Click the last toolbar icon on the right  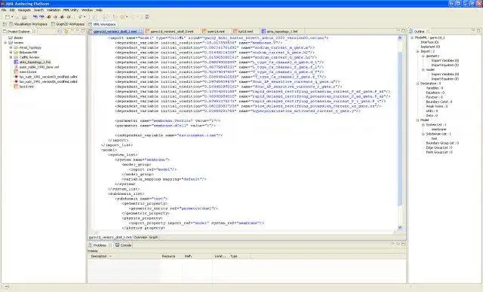click(x=148, y=17)
